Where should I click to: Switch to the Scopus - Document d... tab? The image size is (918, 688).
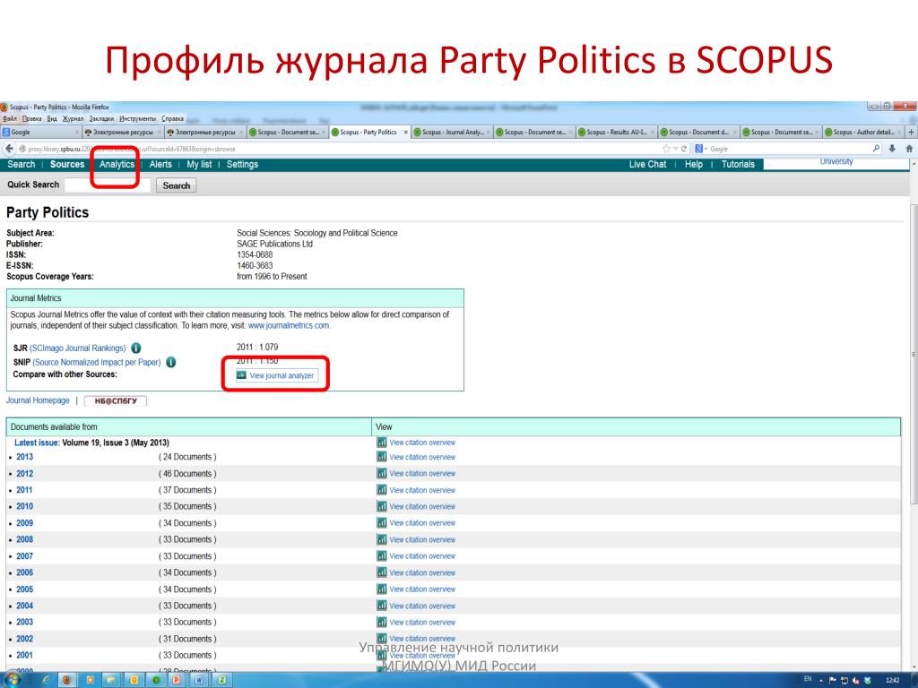click(x=698, y=133)
